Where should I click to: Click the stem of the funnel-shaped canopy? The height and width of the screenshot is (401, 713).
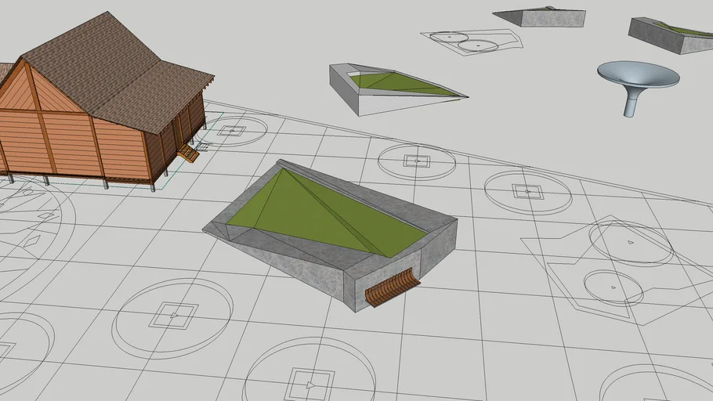coord(631,104)
